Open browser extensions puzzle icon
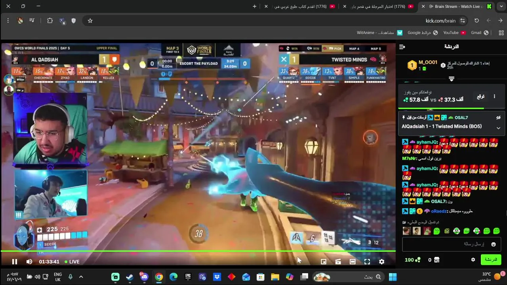The height and width of the screenshot is (285, 507). point(50,21)
